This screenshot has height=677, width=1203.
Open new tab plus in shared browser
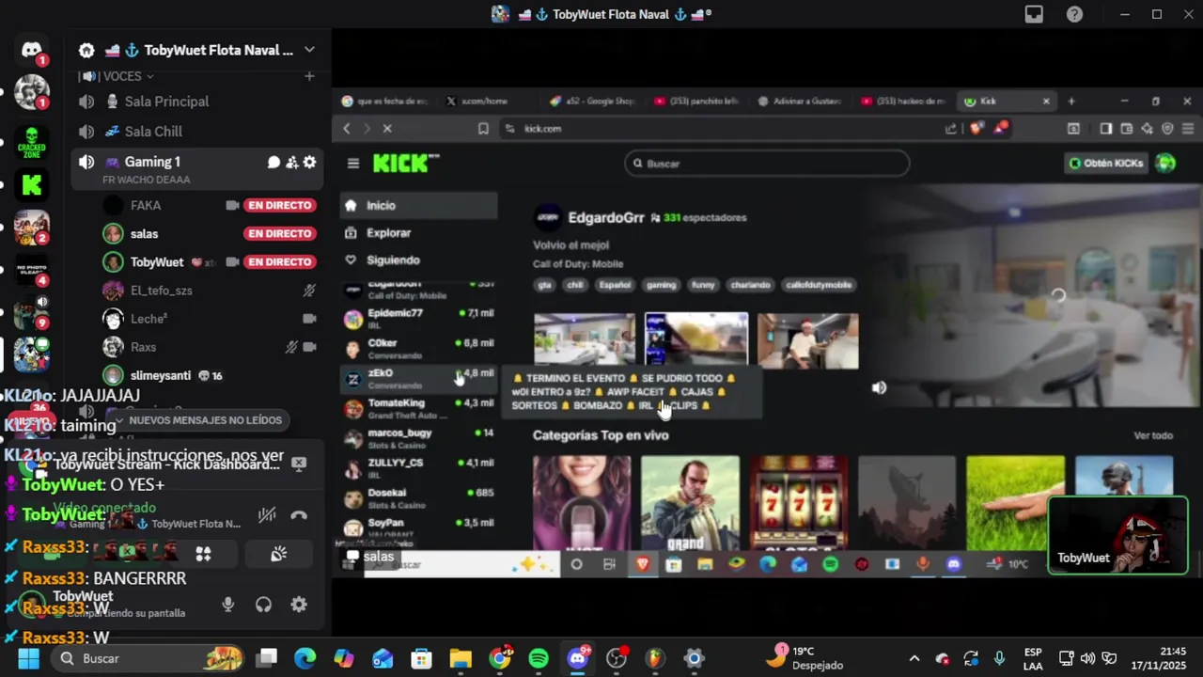point(1071,101)
